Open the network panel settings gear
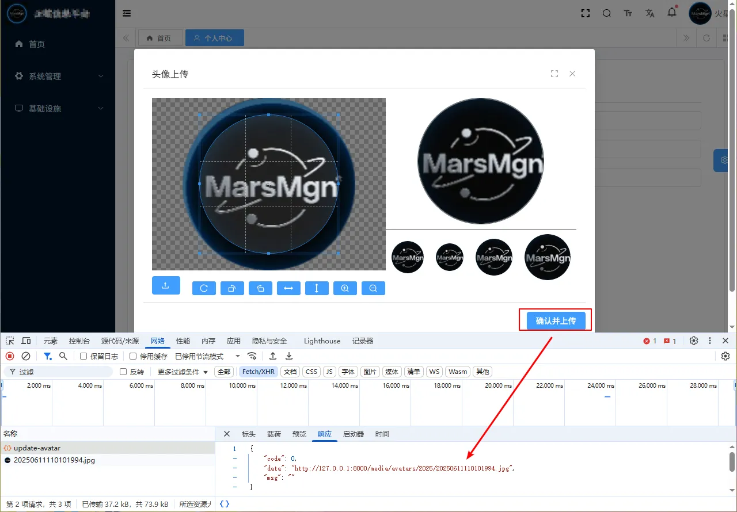This screenshot has width=737, height=512. click(x=725, y=356)
